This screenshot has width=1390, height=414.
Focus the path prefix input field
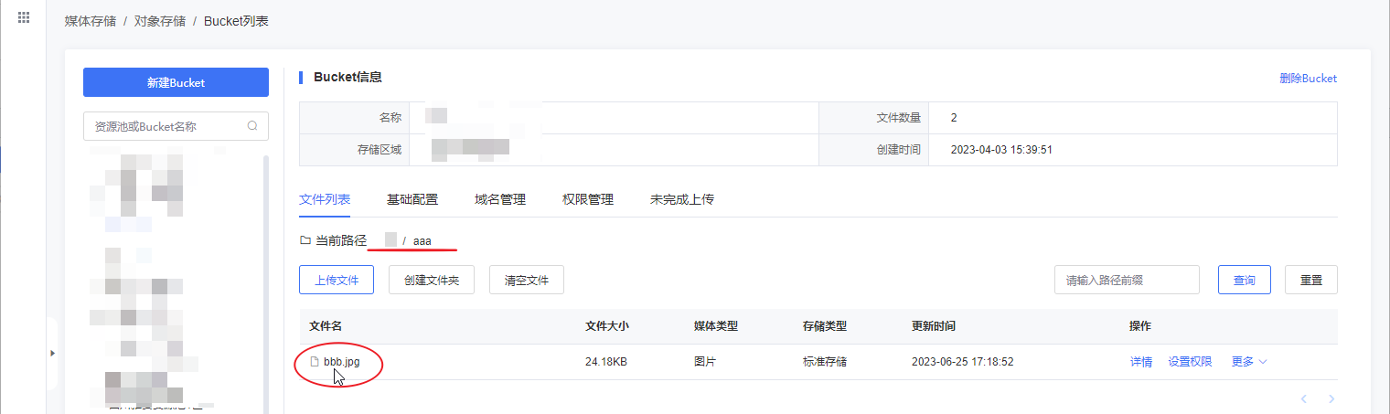coord(1126,281)
